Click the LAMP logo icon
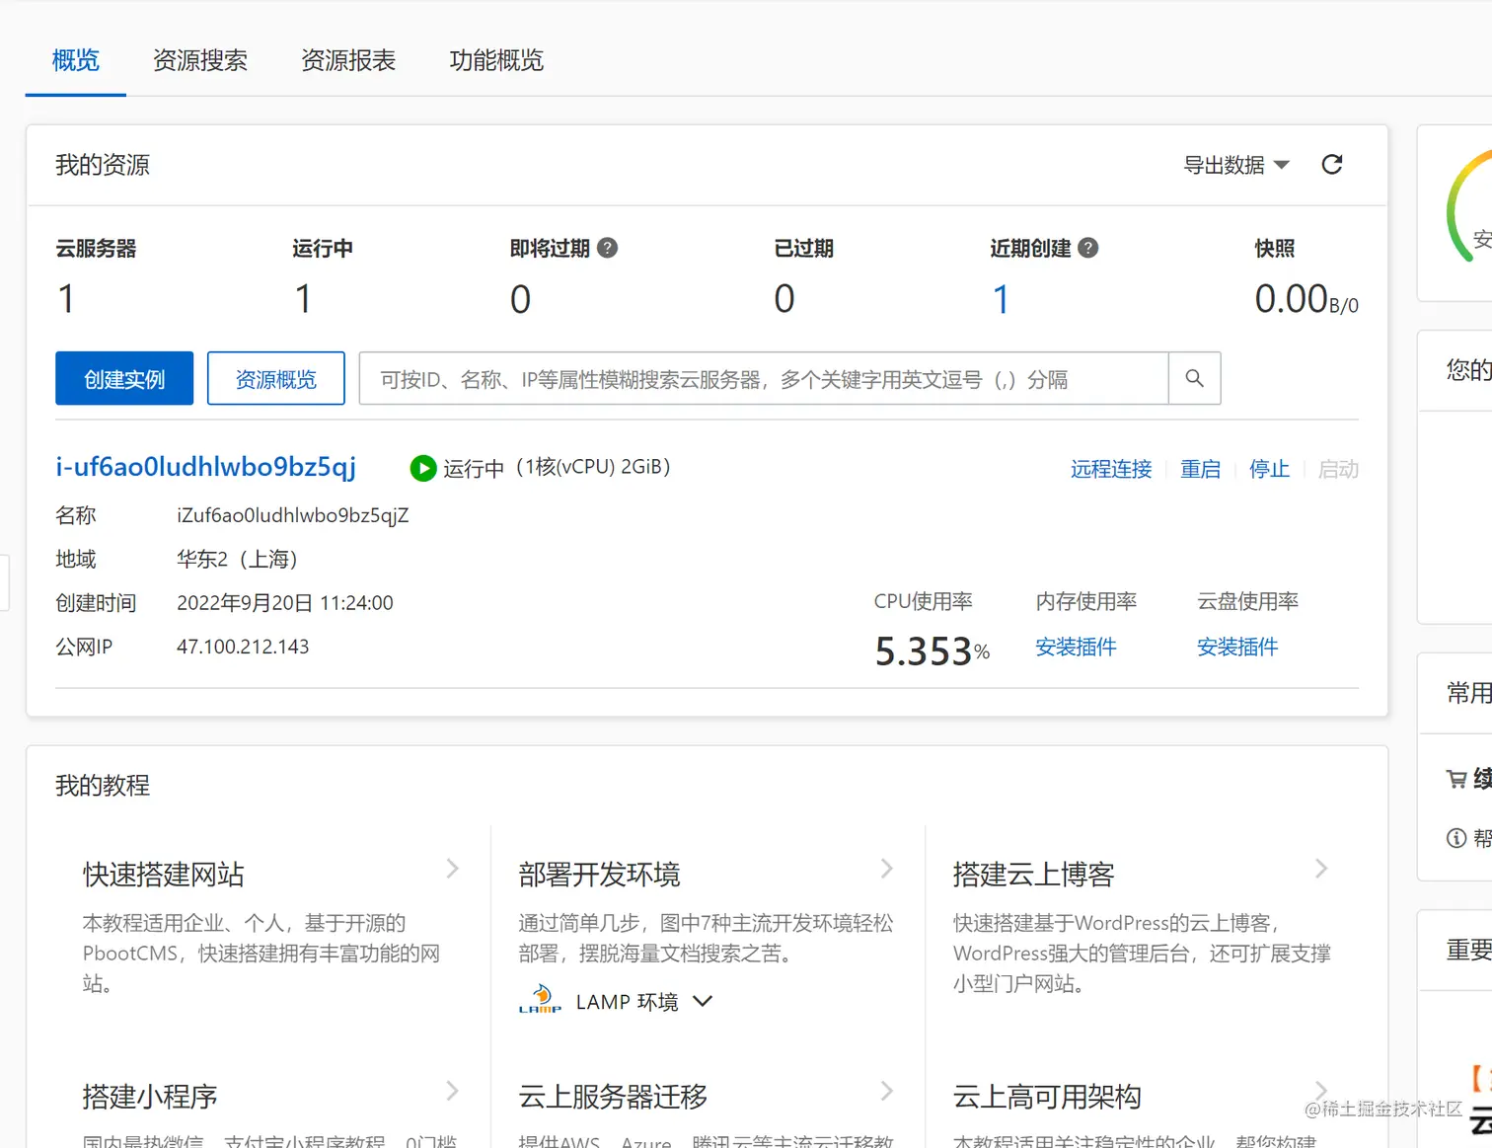 tap(540, 999)
